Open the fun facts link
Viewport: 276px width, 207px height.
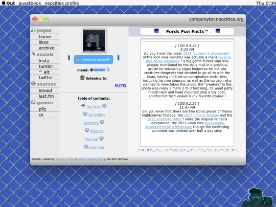[94, 106]
